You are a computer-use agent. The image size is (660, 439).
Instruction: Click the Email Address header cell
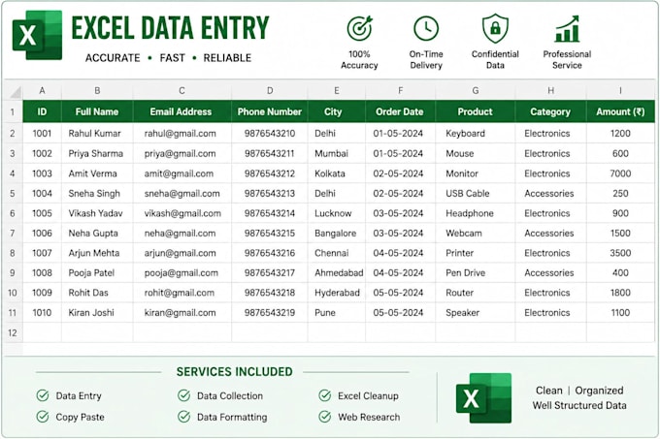coord(181,111)
